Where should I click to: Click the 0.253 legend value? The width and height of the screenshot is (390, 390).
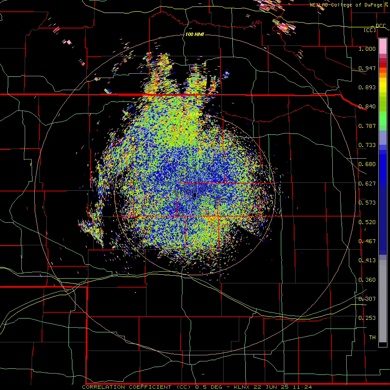[367, 318]
